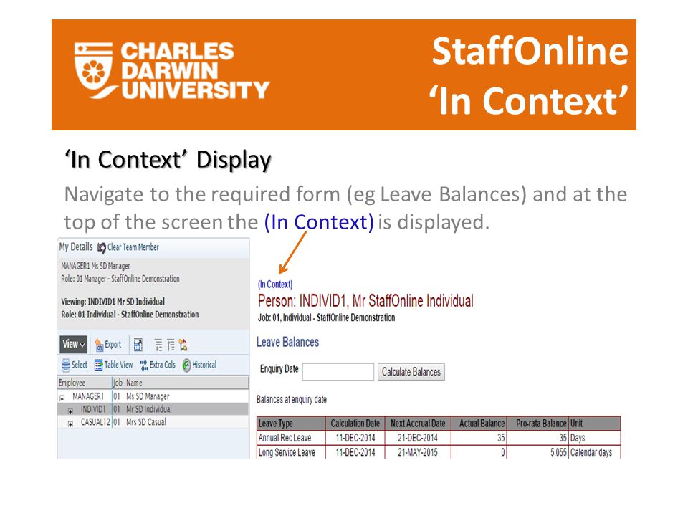Click the '21-DEC-2014' next accrual date cell
The height and width of the screenshot is (516, 688).
418,438
